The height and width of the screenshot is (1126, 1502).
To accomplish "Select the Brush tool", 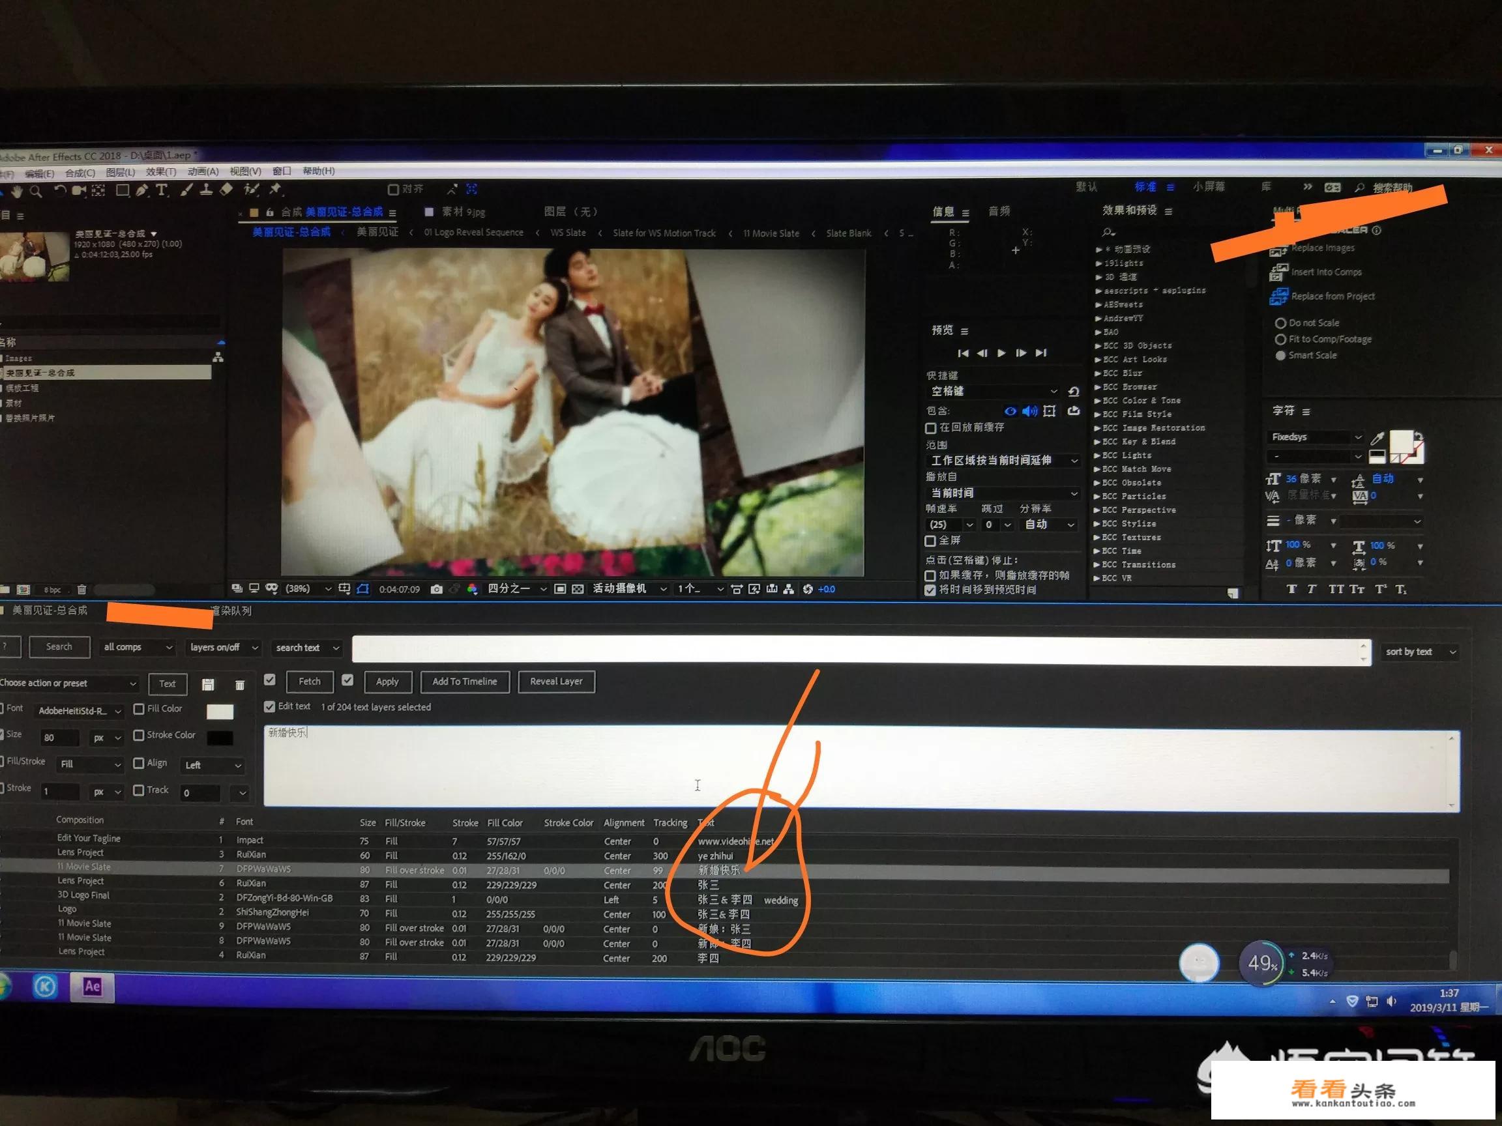I will click(x=186, y=190).
